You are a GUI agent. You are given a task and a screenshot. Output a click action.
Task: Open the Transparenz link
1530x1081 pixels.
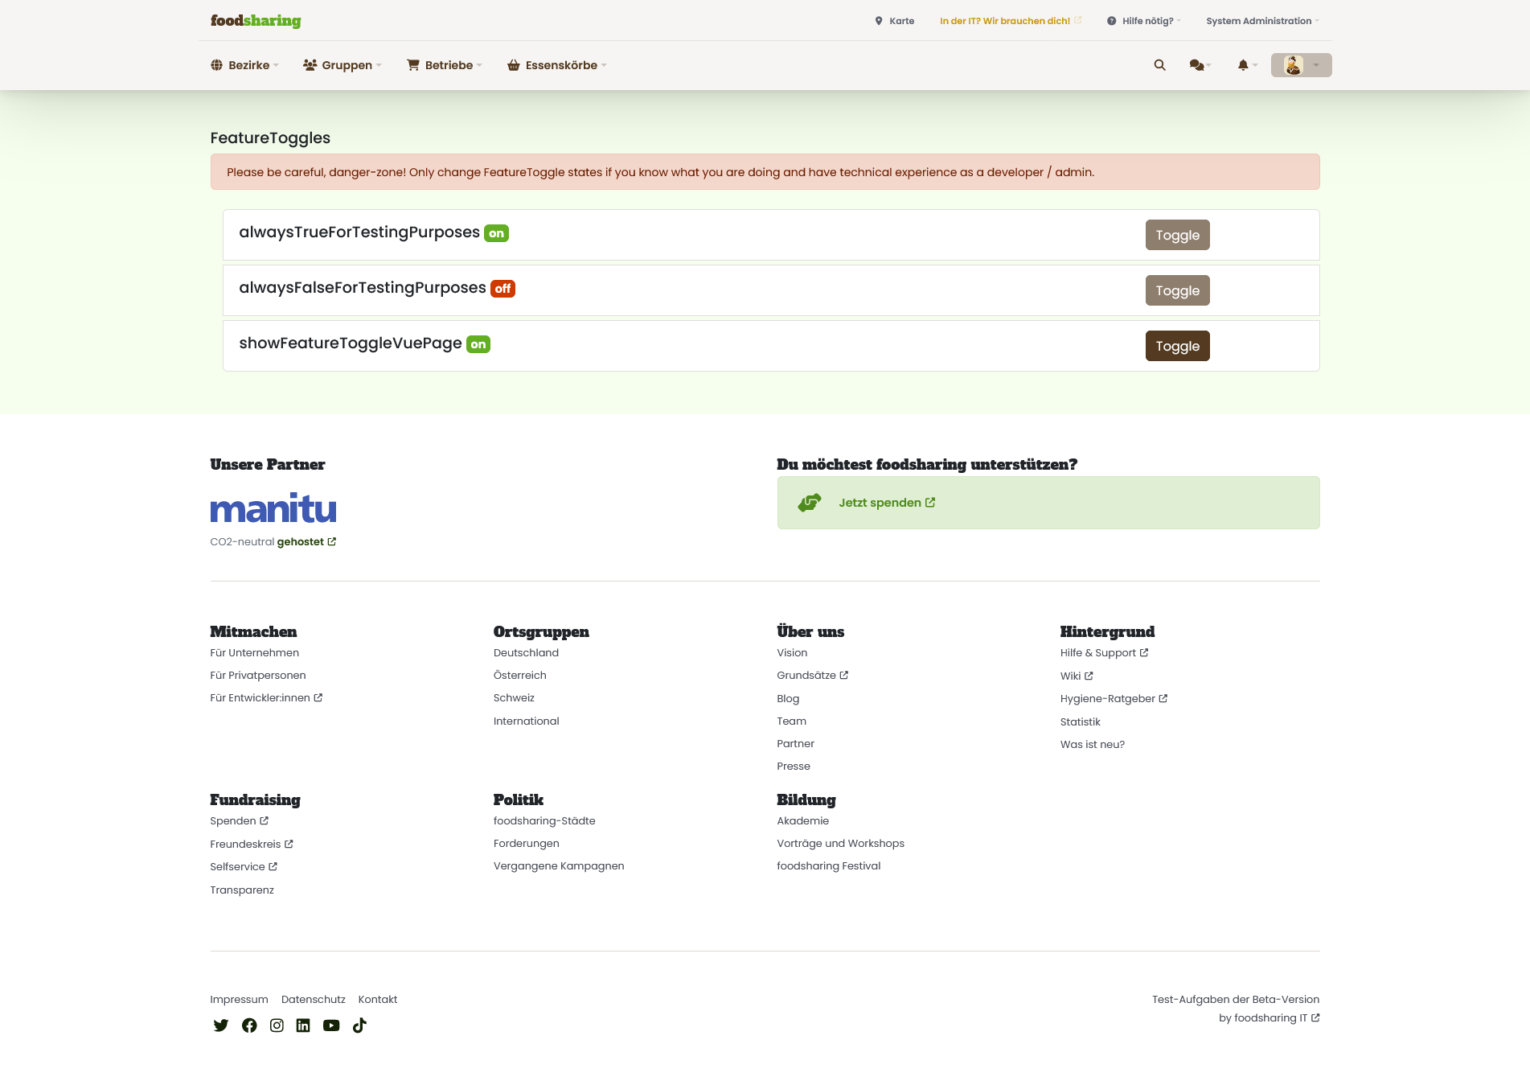click(242, 890)
